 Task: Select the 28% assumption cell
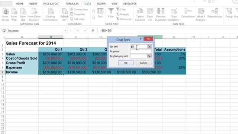[x=174, y=67]
